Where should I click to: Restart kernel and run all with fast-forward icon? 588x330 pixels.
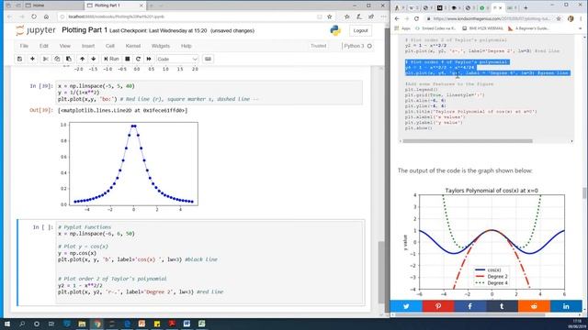pyautogui.click(x=149, y=59)
